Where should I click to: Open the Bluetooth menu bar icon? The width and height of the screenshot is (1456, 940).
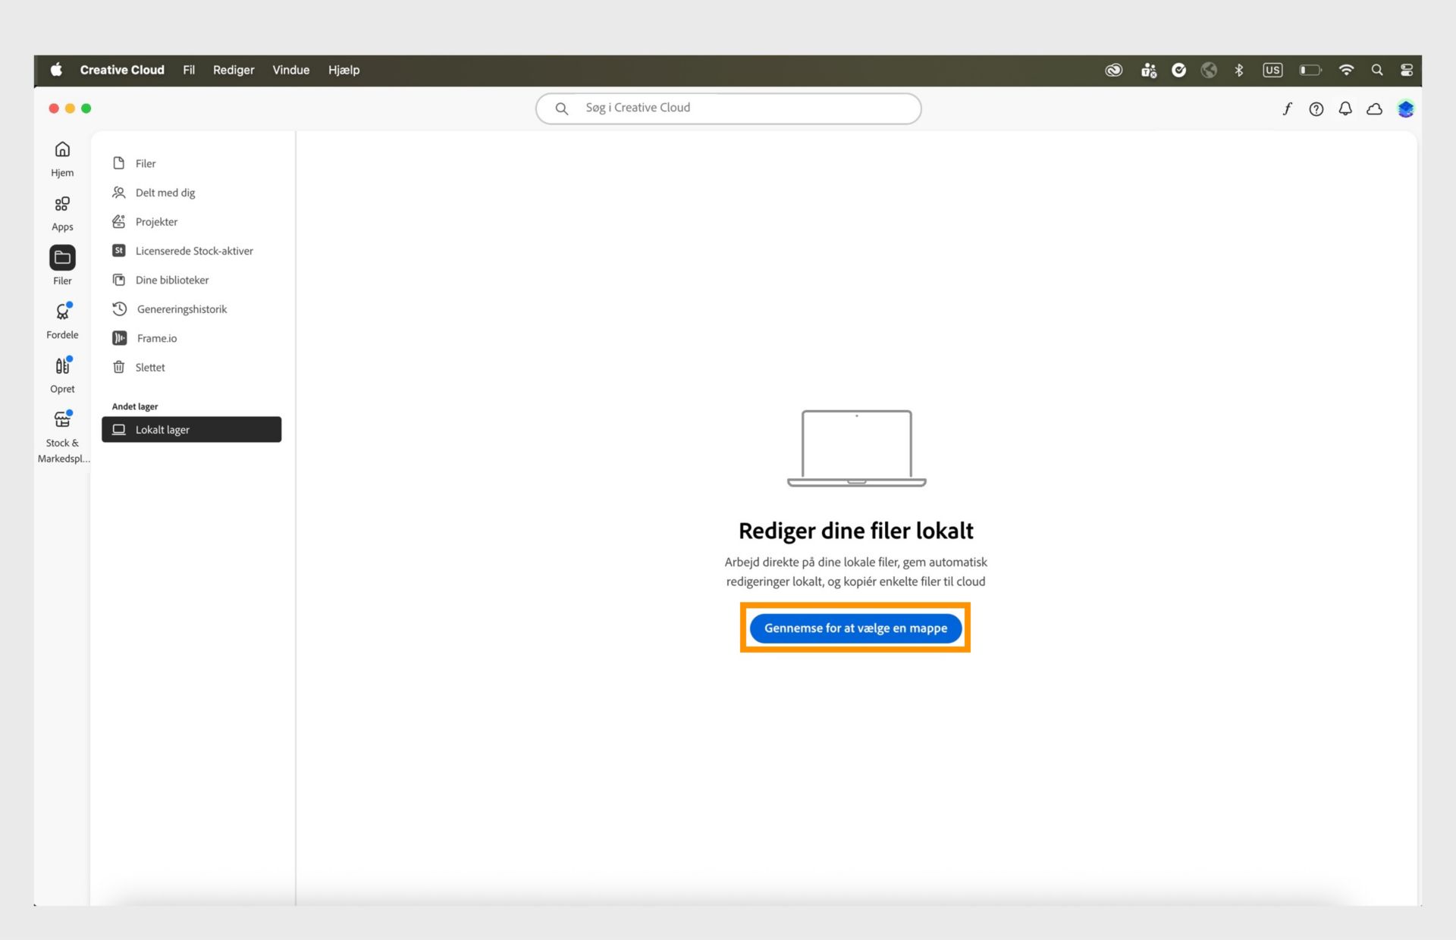[1239, 70]
